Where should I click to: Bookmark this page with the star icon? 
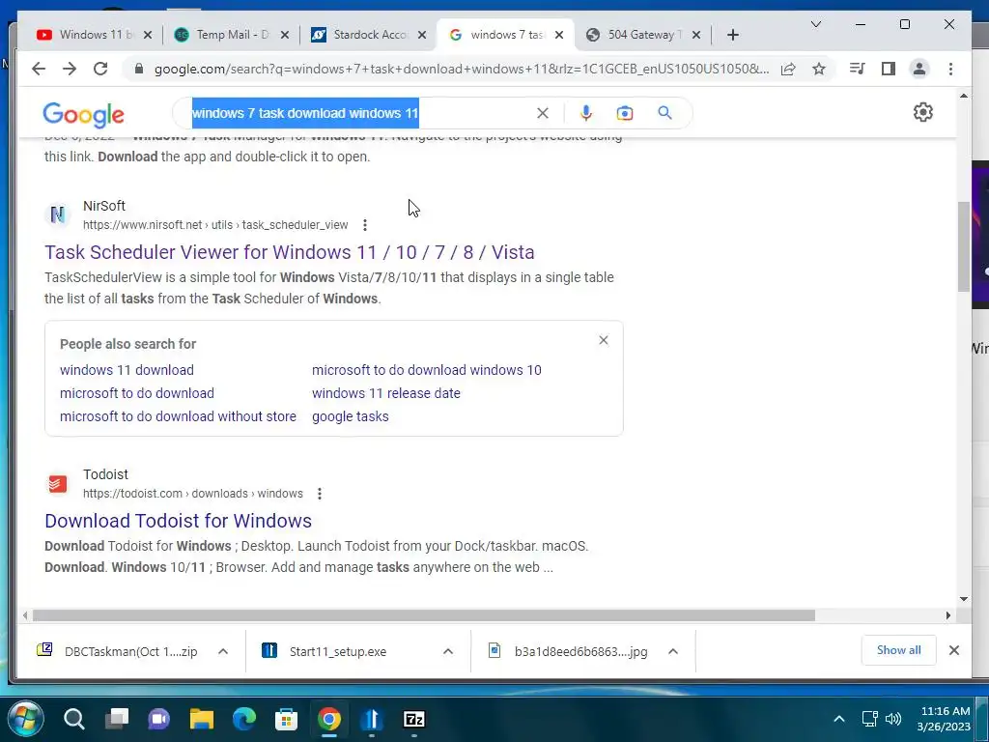[819, 69]
